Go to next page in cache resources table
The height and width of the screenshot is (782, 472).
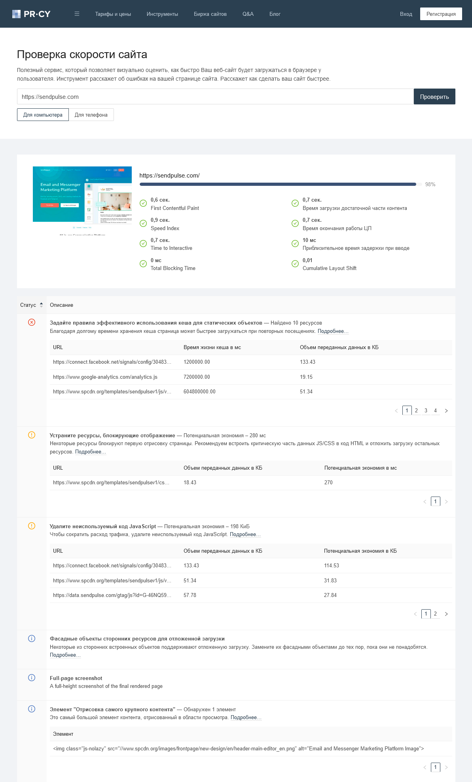[446, 411]
